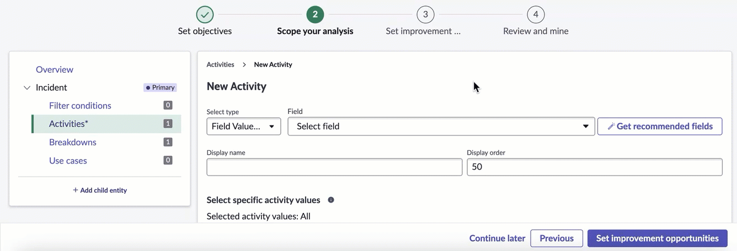Click Set improvement opportunities button
The width and height of the screenshot is (737, 251).
pos(658,238)
